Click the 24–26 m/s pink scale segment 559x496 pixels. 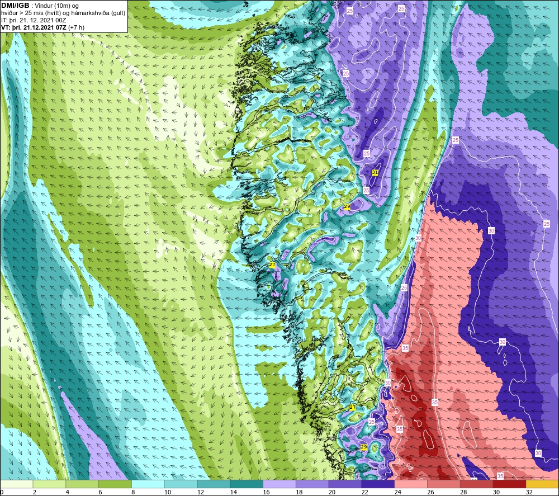(411, 484)
